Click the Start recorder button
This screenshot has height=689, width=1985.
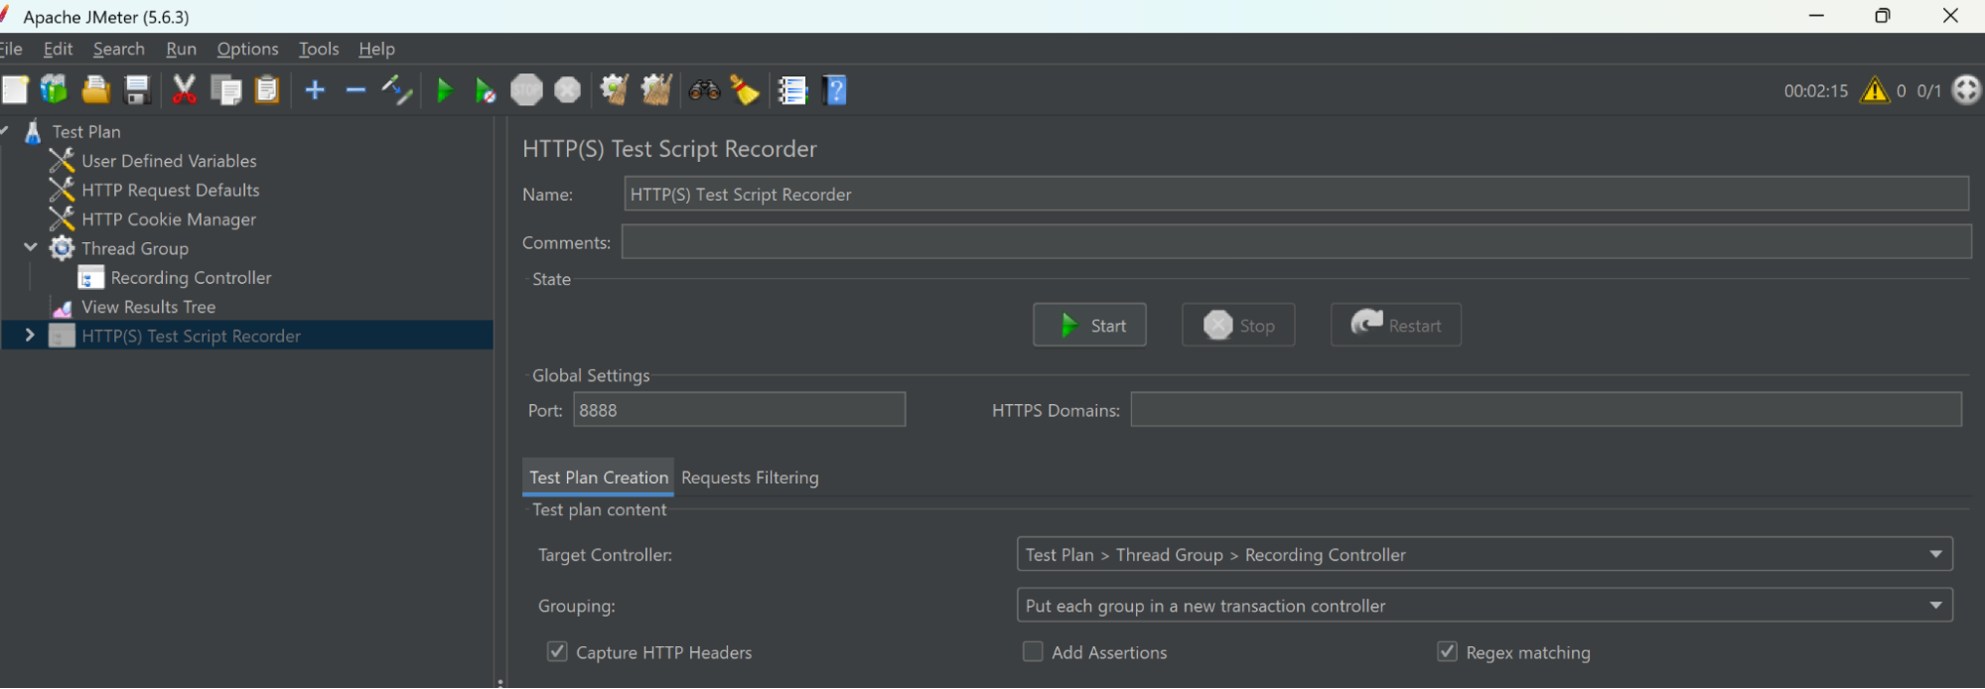click(x=1089, y=325)
